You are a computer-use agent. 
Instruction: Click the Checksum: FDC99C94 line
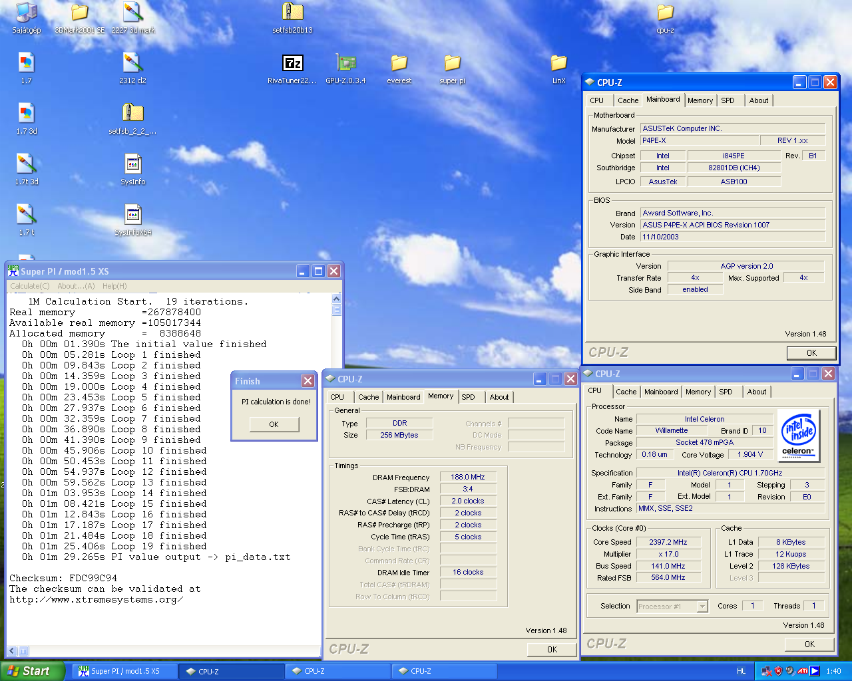[x=63, y=578]
